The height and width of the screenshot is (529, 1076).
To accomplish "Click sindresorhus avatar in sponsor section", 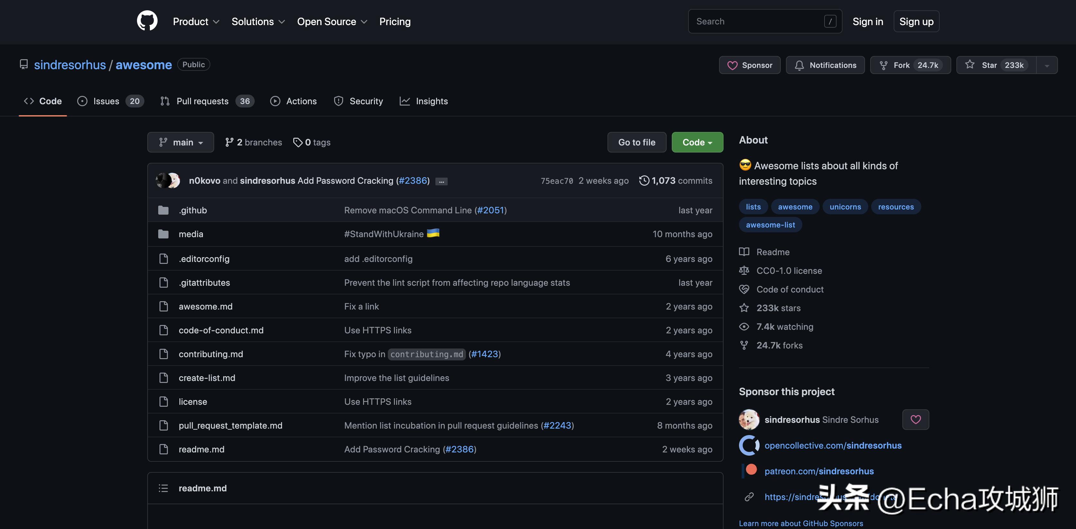I will 749,420.
